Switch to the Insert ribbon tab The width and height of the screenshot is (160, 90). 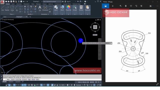point(13,4)
